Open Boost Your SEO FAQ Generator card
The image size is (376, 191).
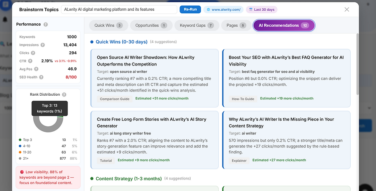click(286, 78)
